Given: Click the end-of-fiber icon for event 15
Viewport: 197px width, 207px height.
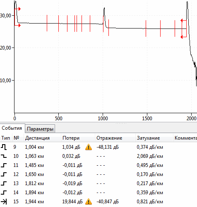Looking at the screenshot, I should [x=4, y=202].
